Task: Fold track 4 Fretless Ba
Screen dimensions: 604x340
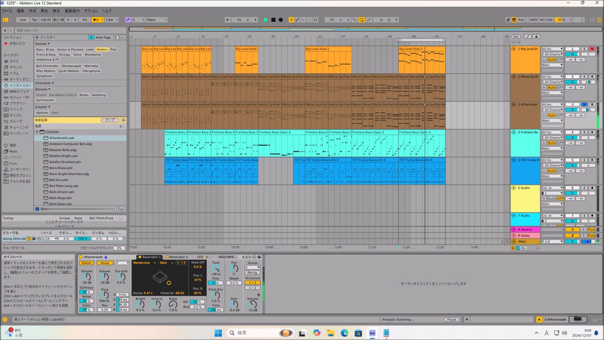Action: tap(513, 132)
